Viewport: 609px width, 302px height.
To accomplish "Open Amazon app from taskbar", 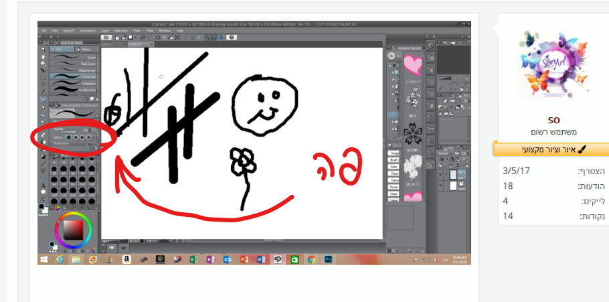I will click(126, 260).
